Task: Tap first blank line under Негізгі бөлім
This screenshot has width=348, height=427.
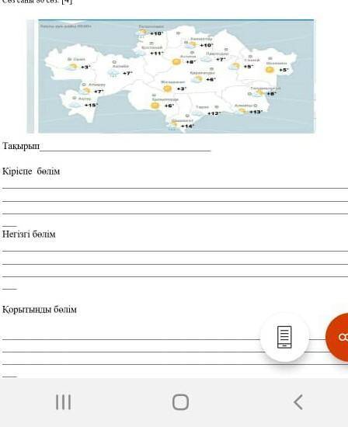Action: pyautogui.click(x=175, y=250)
